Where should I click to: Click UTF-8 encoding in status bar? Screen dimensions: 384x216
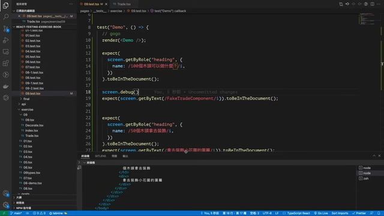(x=267, y=214)
